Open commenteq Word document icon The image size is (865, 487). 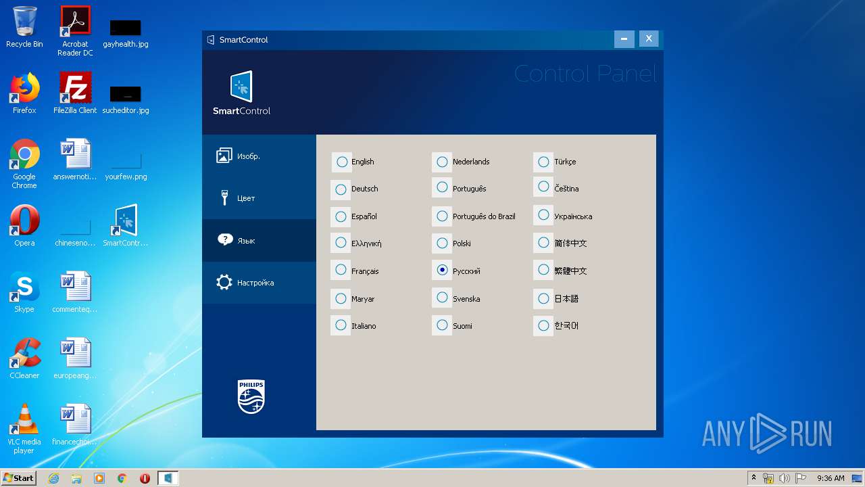click(75, 292)
